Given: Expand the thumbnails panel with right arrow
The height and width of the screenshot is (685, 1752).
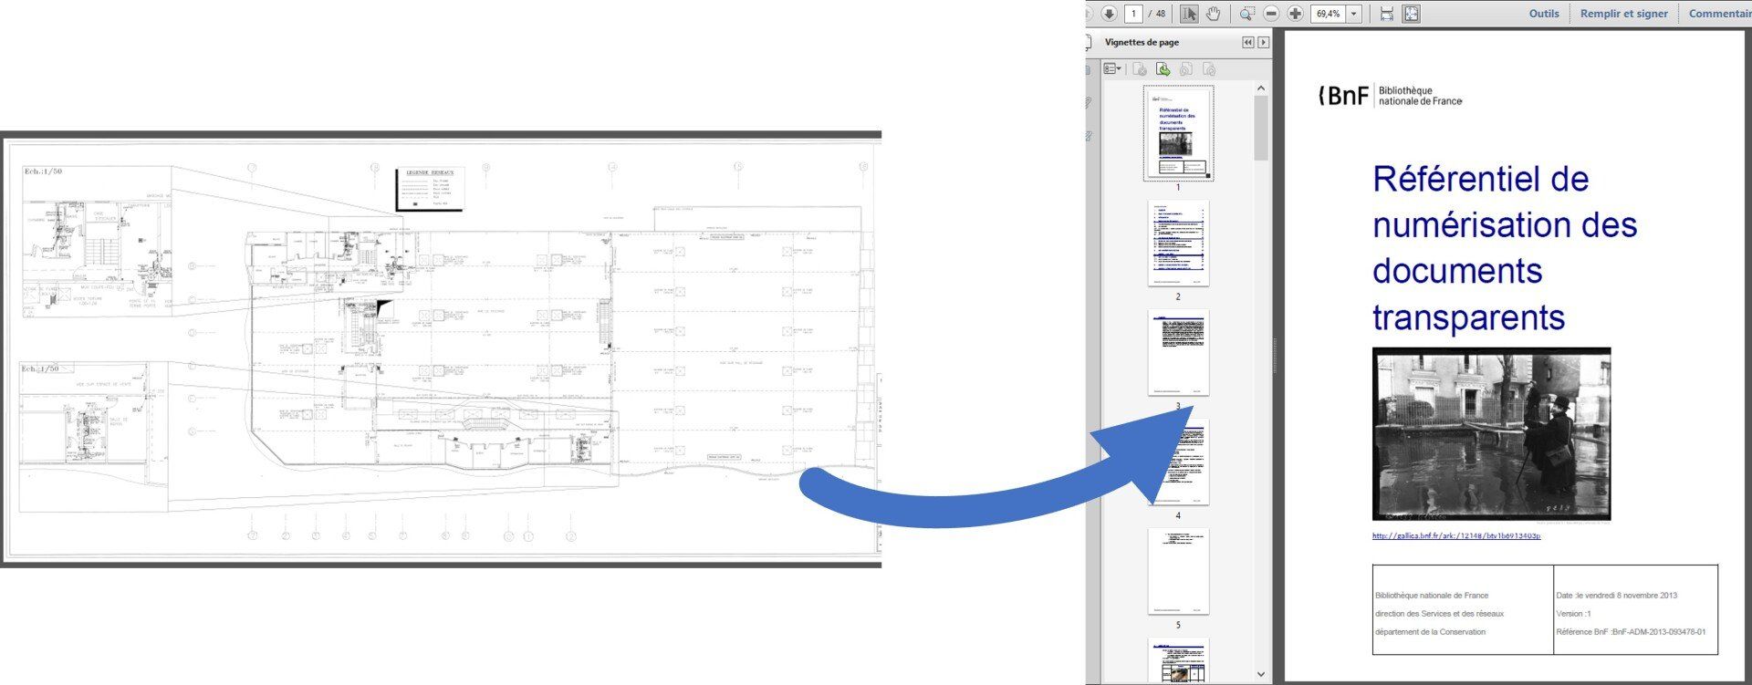Looking at the screenshot, I should click(1264, 43).
